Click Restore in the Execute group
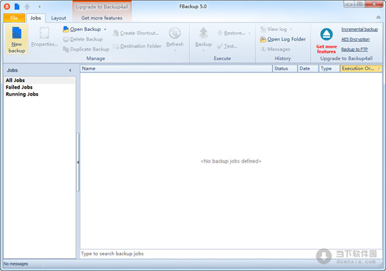The height and width of the screenshot is (271, 386). tap(232, 33)
